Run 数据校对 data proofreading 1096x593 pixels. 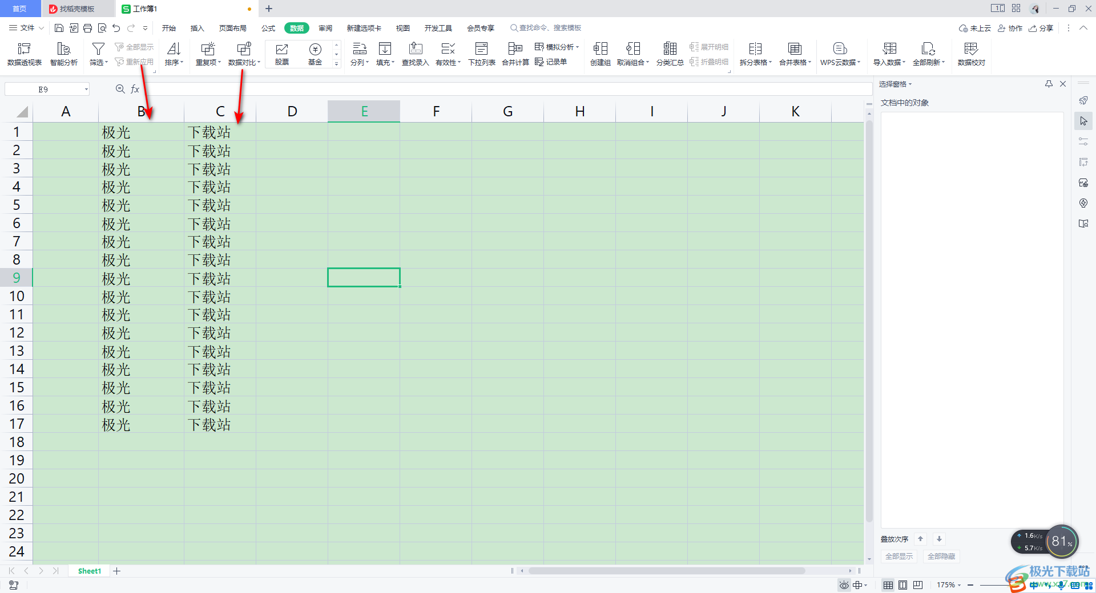(972, 54)
